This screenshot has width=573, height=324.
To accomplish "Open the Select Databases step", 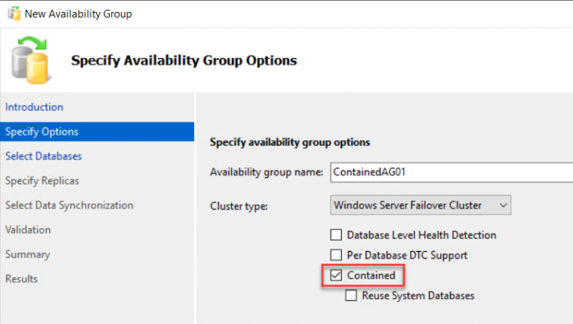I will coord(43,156).
